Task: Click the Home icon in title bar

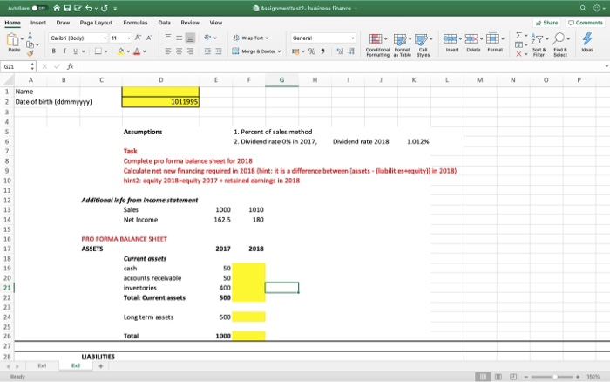Action: coord(57,8)
